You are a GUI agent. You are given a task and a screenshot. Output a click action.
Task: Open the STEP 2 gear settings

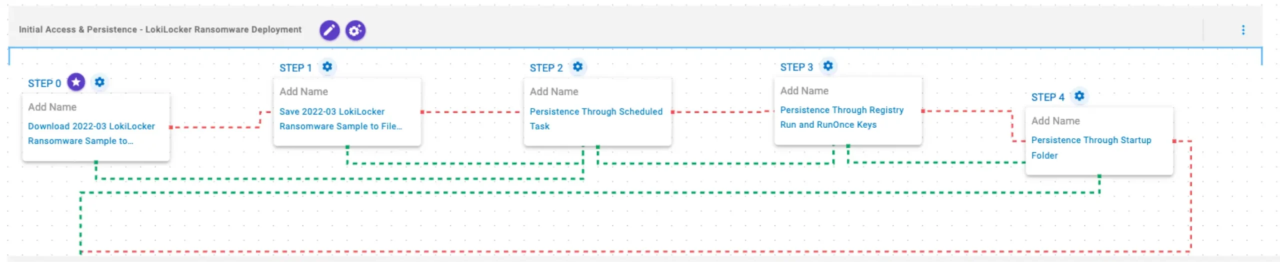pos(577,67)
